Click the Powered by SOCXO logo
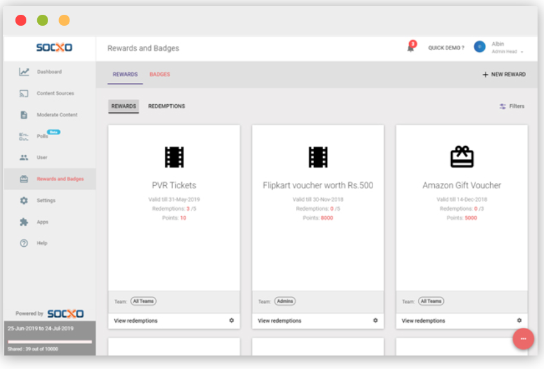Image resolution: width=544 pixels, height=369 pixels. pos(66,314)
